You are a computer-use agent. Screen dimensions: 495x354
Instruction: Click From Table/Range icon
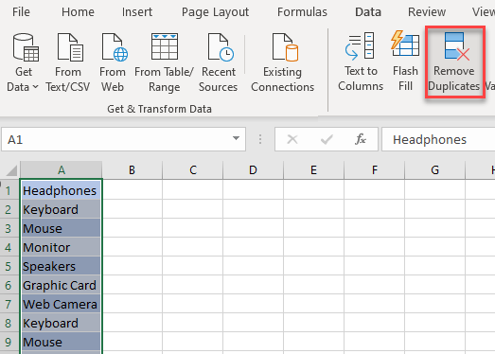165,46
